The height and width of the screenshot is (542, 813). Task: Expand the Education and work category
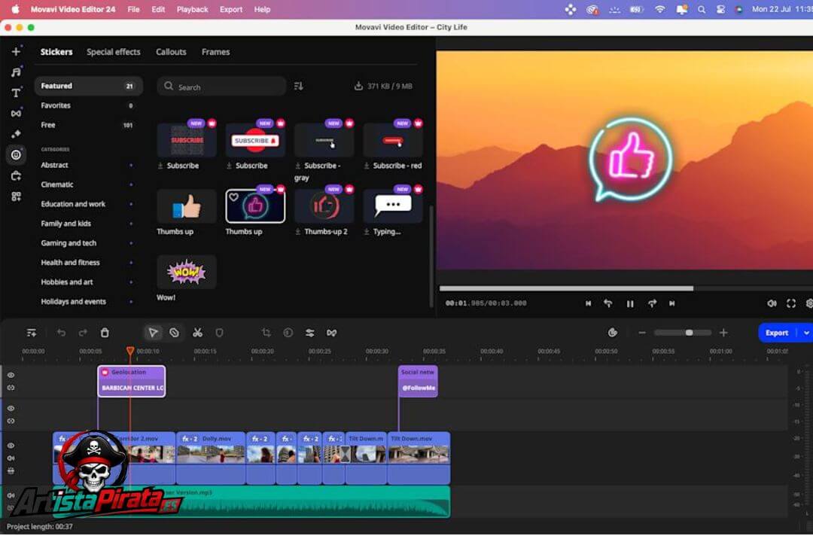pyautogui.click(x=131, y=204)
